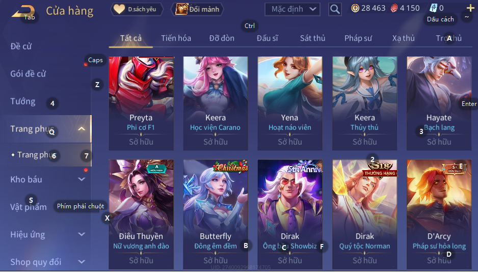Switch to the Tiến hóa tab
The width and height of the screenshot is (478, 272).
click(x=176, y=38)
